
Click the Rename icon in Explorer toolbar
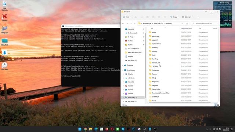pyautogui.click(x=153, y=17)
